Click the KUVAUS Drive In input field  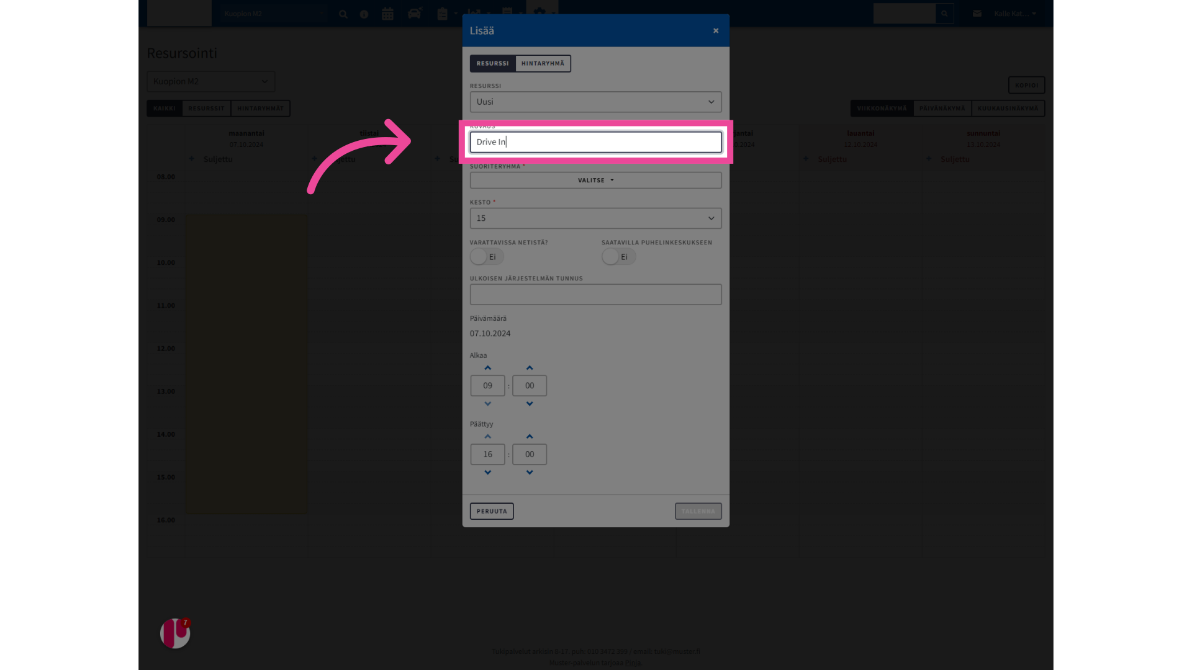coord(595,142)
